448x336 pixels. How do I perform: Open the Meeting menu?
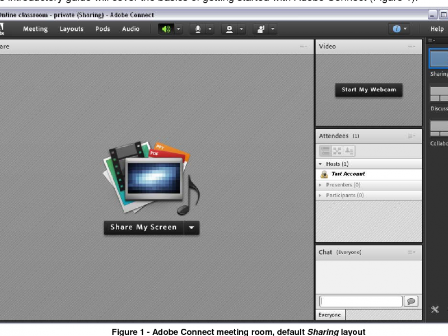pos(35,29)
